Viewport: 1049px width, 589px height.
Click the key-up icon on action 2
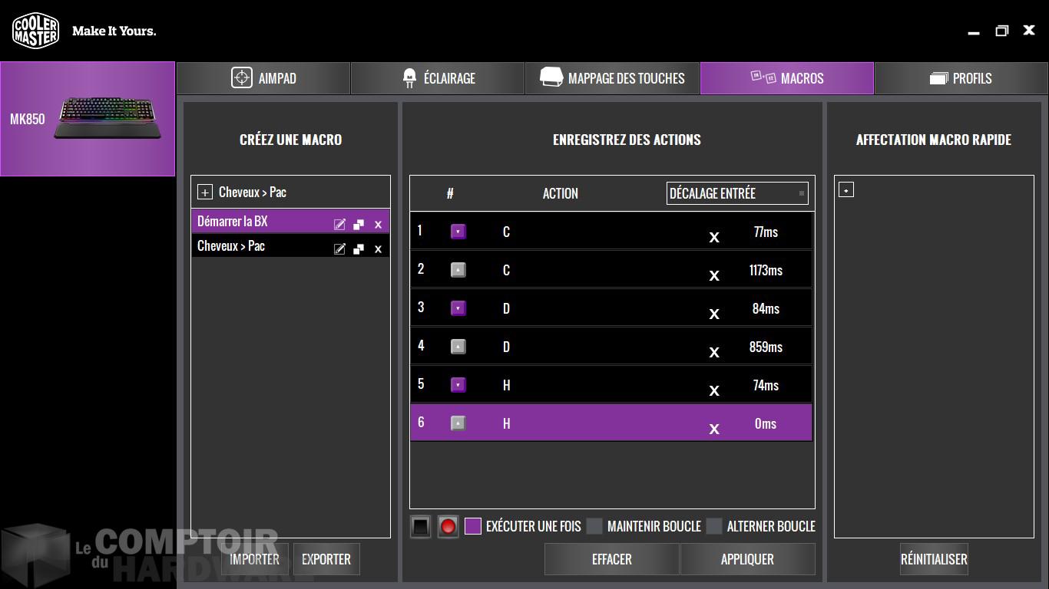pos(458,269)
